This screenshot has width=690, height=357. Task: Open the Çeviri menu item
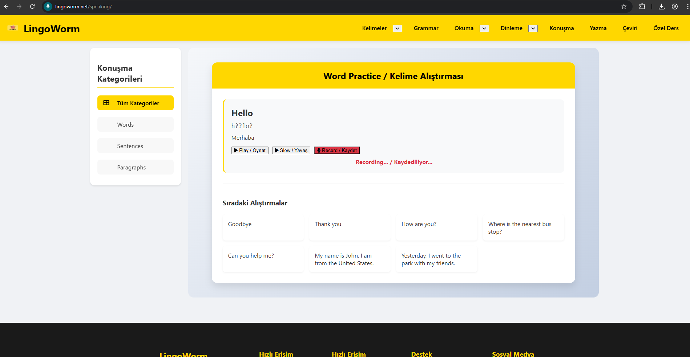tap(630, 28)
